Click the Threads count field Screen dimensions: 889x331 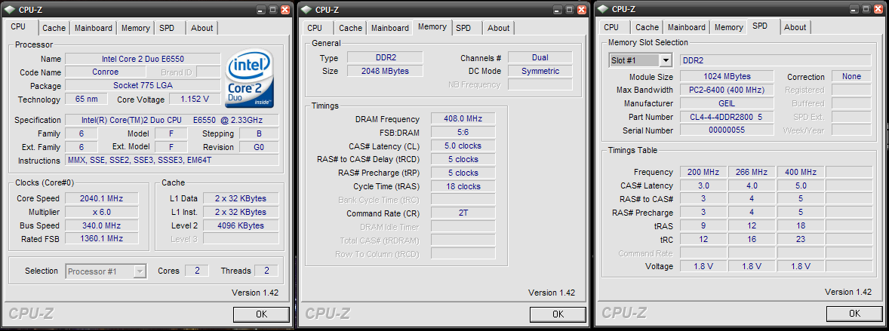[266, 271]
